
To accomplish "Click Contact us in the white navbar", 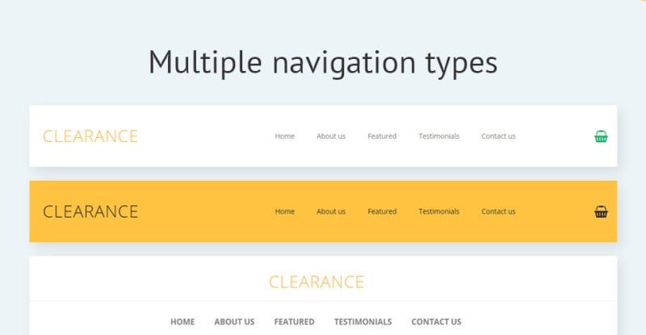I will point(498,136).
